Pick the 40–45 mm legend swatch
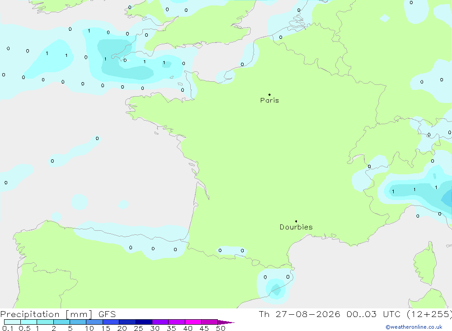Image resolution: width=452 pixels, height=331 pixels. coord(193,322)
